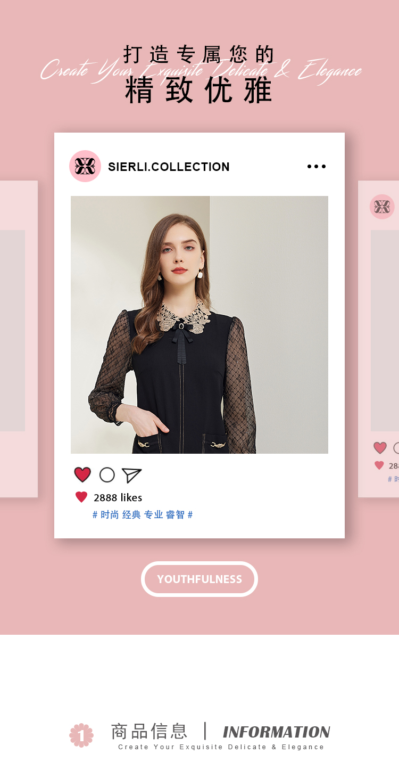
Task: Tap the large red heart like icon
Action: click(x=82, y=474)
